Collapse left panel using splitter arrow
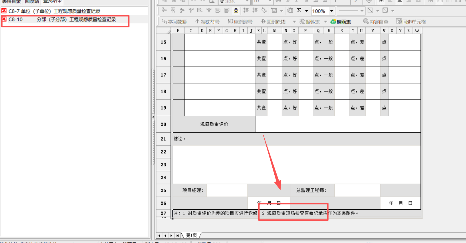 [x=153, y=117]
